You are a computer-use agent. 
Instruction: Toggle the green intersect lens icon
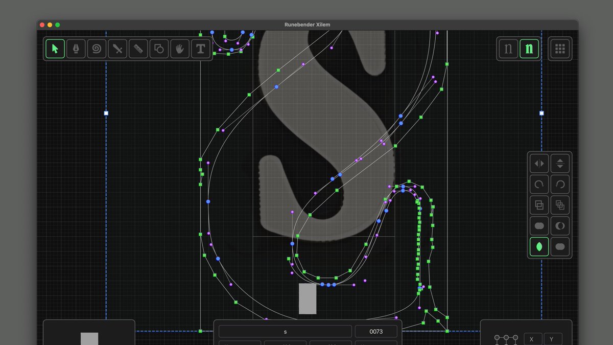(x=539, y=247)
